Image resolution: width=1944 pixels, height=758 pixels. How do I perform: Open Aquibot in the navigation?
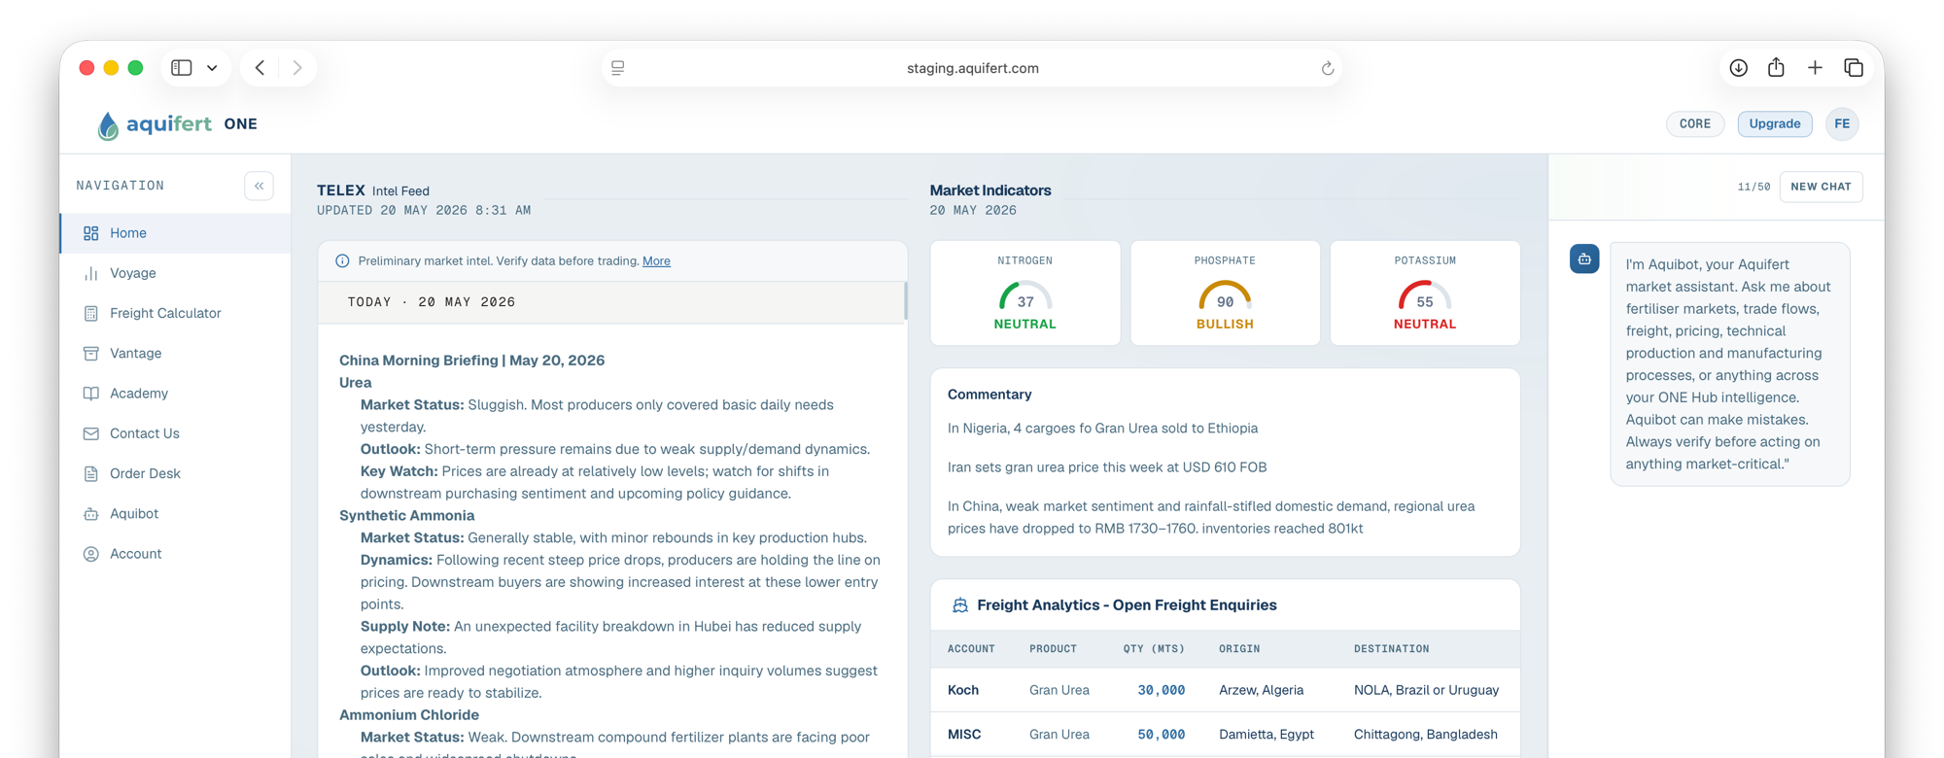point(176,513)
